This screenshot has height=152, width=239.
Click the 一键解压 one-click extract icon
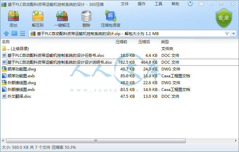coord(62,16)
